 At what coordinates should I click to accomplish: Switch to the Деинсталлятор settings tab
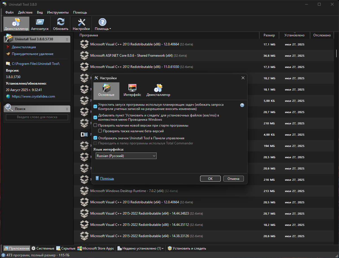[x=158, y=90]
